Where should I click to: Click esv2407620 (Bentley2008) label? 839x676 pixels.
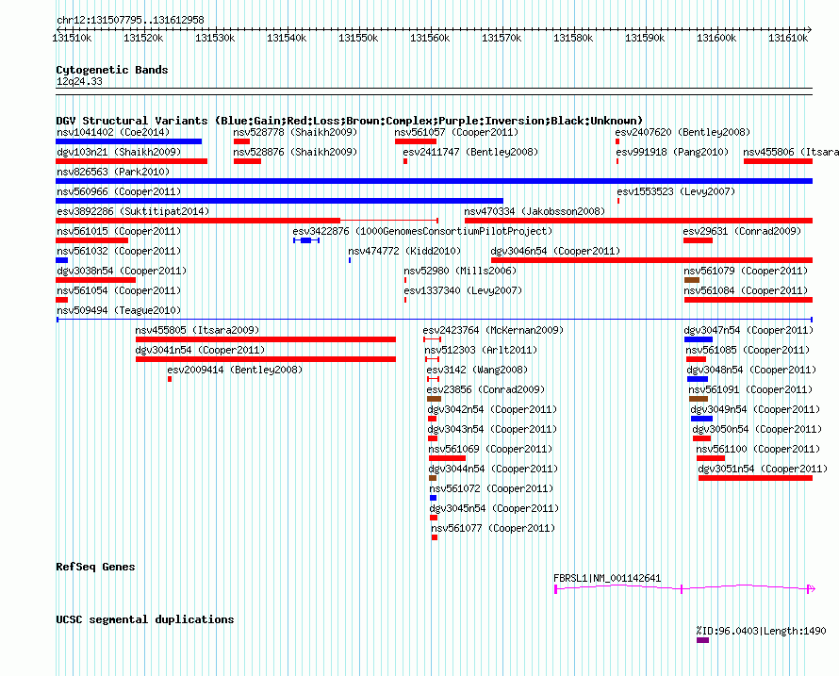(x=683, y=132)
